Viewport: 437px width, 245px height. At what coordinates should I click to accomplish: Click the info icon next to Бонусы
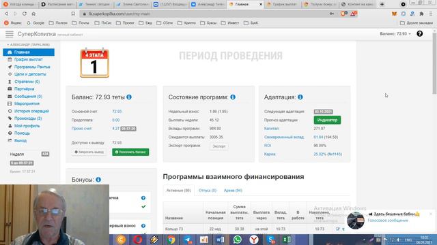pyautogui.click(x=98, y=180)
